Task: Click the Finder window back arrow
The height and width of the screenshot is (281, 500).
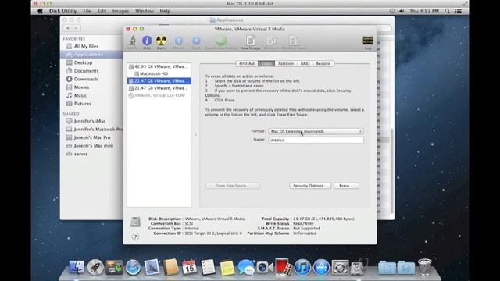Action: (x=67, y=28)
